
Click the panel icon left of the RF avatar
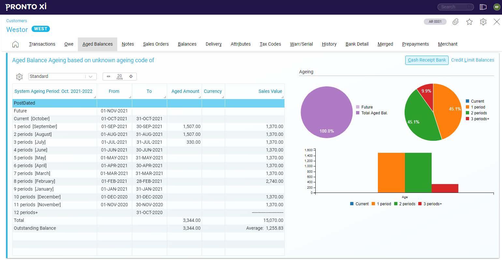click(x=483, y=7)
